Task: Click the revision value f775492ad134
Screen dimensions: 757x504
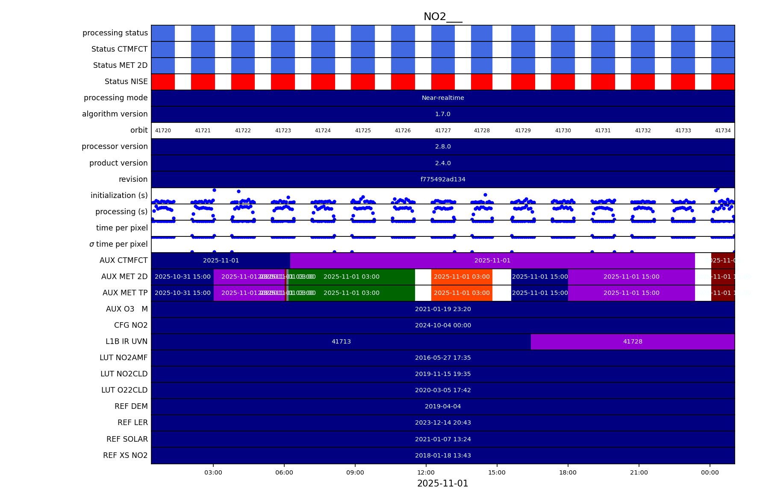Action: point(443,180)
